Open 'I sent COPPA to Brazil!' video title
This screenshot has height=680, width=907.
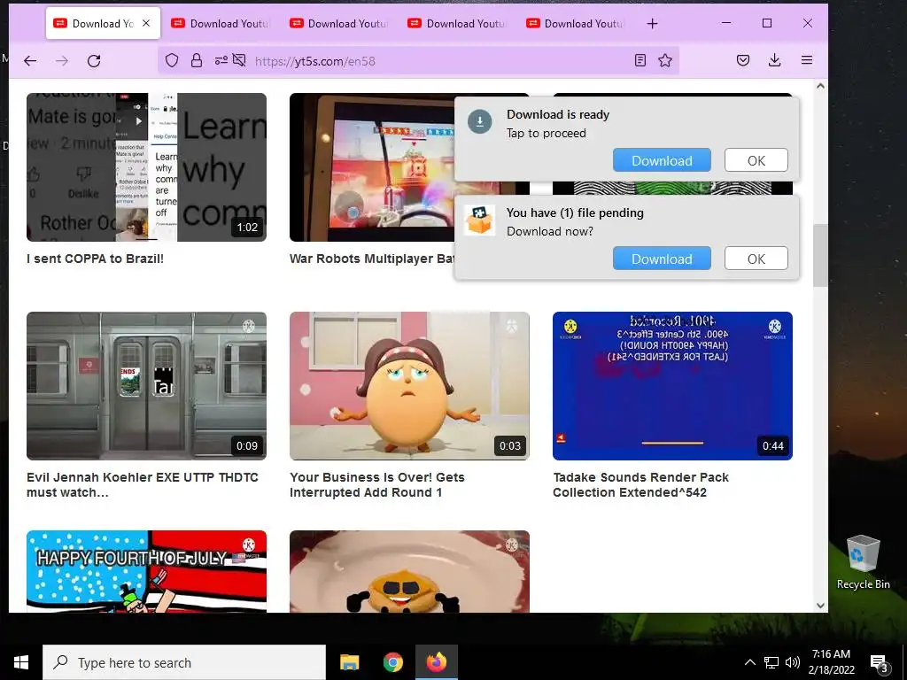[96, 259]
